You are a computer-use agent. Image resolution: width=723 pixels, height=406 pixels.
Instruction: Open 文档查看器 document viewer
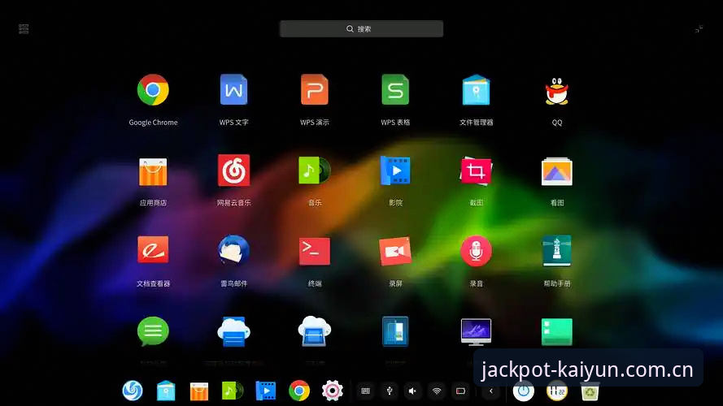click(153, 251)
